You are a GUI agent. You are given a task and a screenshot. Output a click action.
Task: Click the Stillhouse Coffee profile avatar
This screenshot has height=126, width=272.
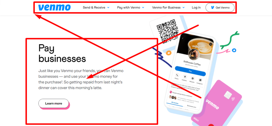click(194, 54)
